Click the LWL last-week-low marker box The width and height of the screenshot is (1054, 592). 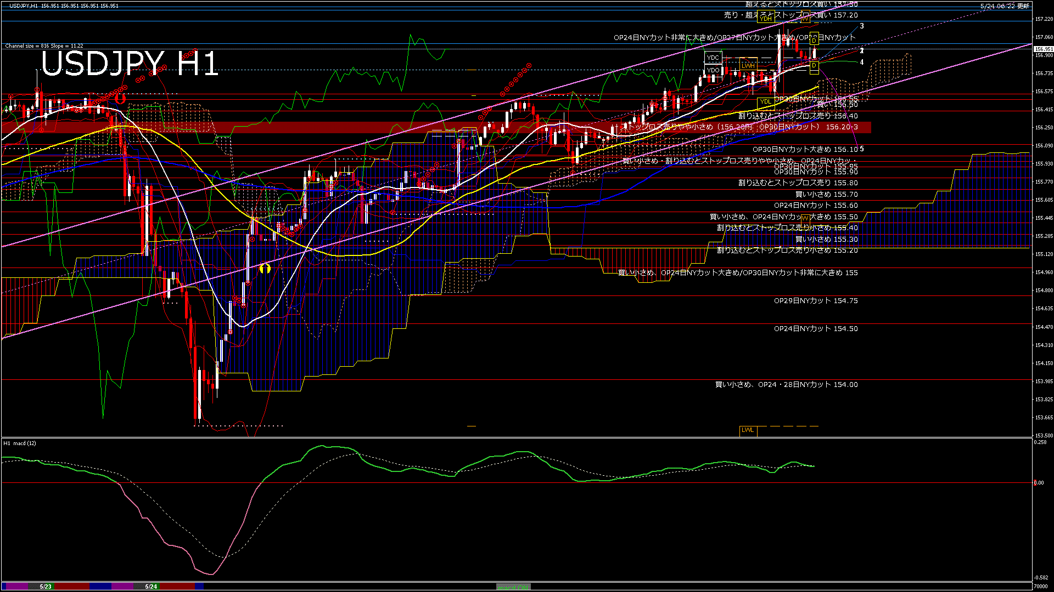[748, 430]
